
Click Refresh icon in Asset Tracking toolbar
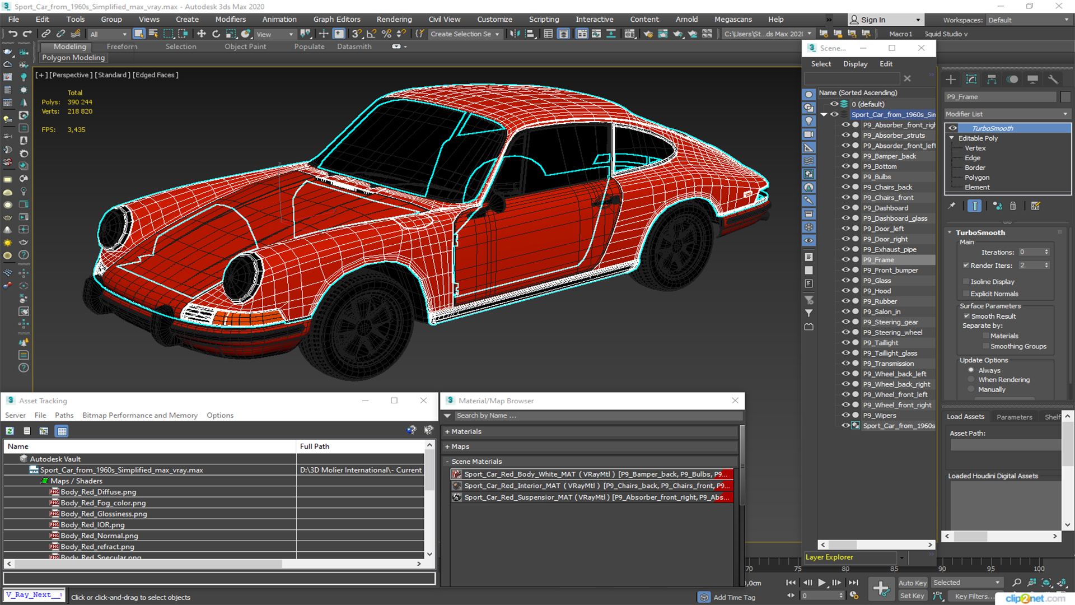click(x=10, y=431)
